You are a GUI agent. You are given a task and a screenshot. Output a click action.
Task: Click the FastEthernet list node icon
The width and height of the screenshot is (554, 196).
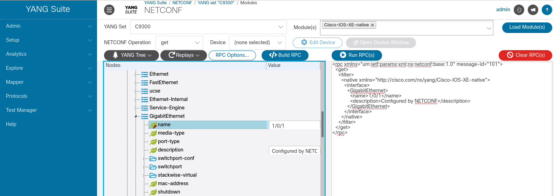pos(145,82)
